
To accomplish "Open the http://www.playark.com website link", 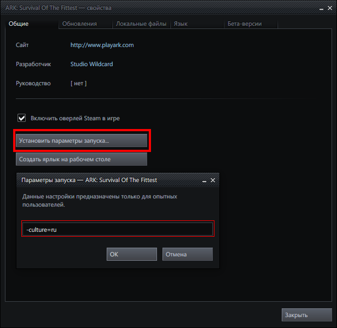I will (x=102, y=45).
